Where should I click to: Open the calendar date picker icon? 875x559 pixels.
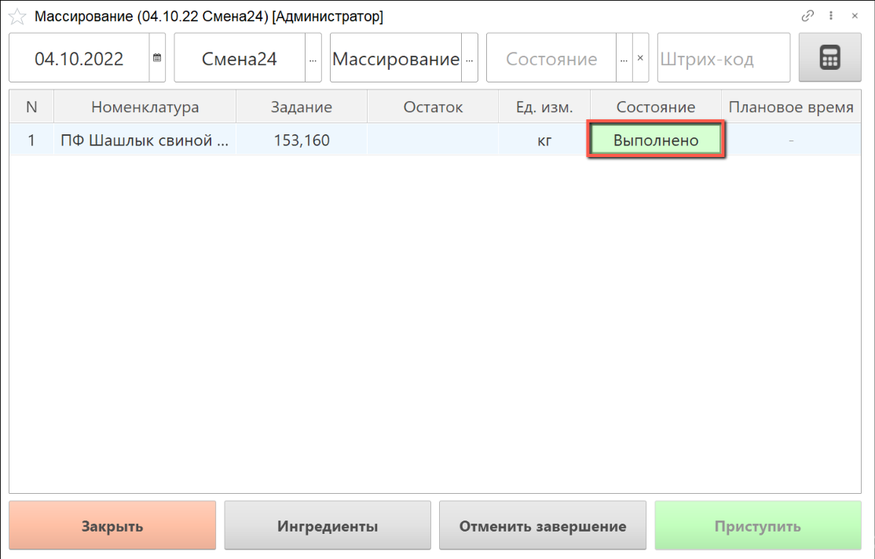click(x=157, y=58)
